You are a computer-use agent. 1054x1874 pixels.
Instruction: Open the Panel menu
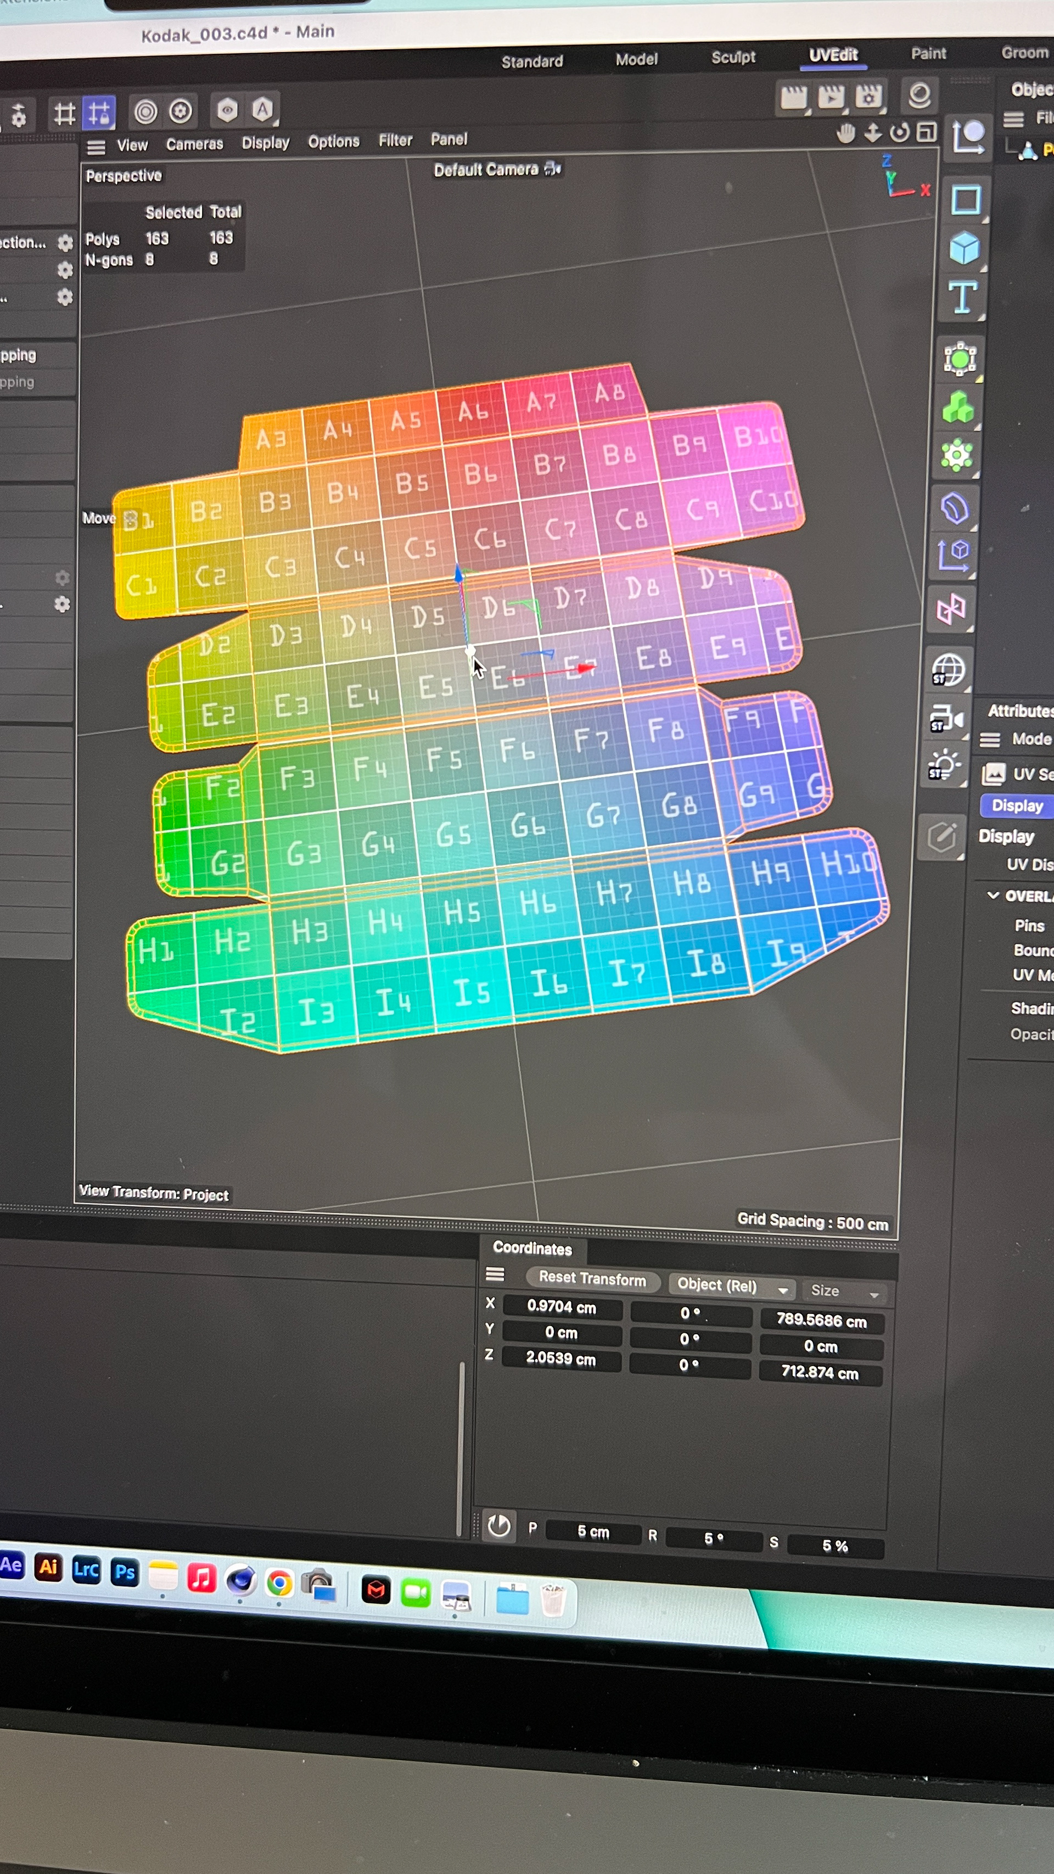click(449, 139)
